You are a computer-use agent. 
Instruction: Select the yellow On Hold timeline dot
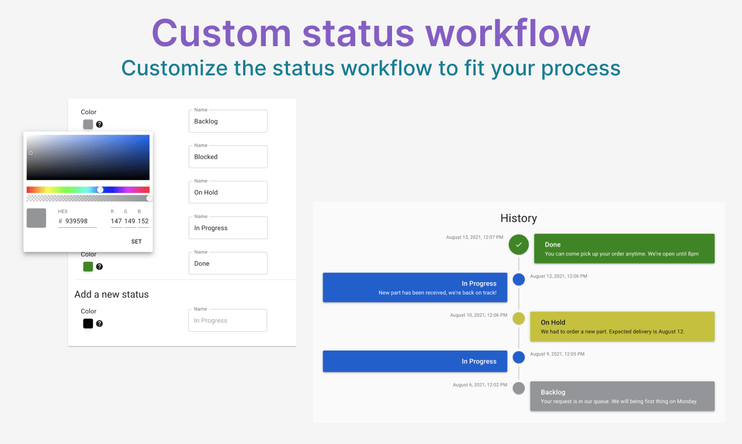[x=518, y=318]
